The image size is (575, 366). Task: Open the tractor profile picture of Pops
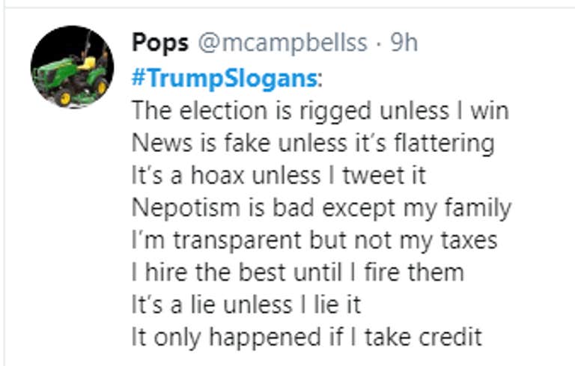pyautogui.click(x=72, y=67)
